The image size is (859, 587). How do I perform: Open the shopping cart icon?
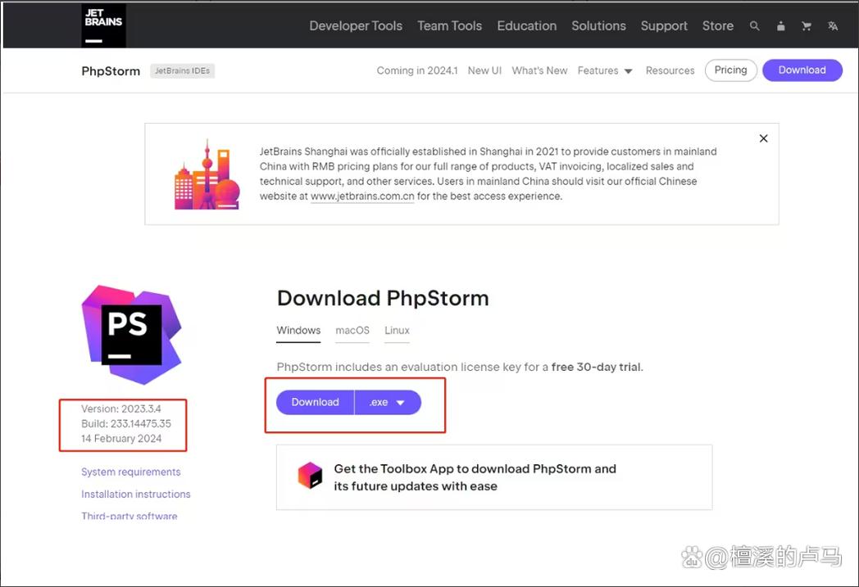807,25
